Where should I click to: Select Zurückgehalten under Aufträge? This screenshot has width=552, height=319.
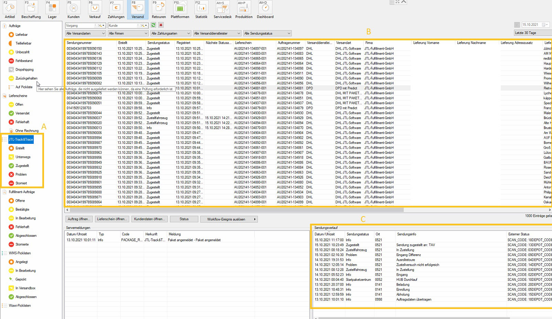[26, 78]
